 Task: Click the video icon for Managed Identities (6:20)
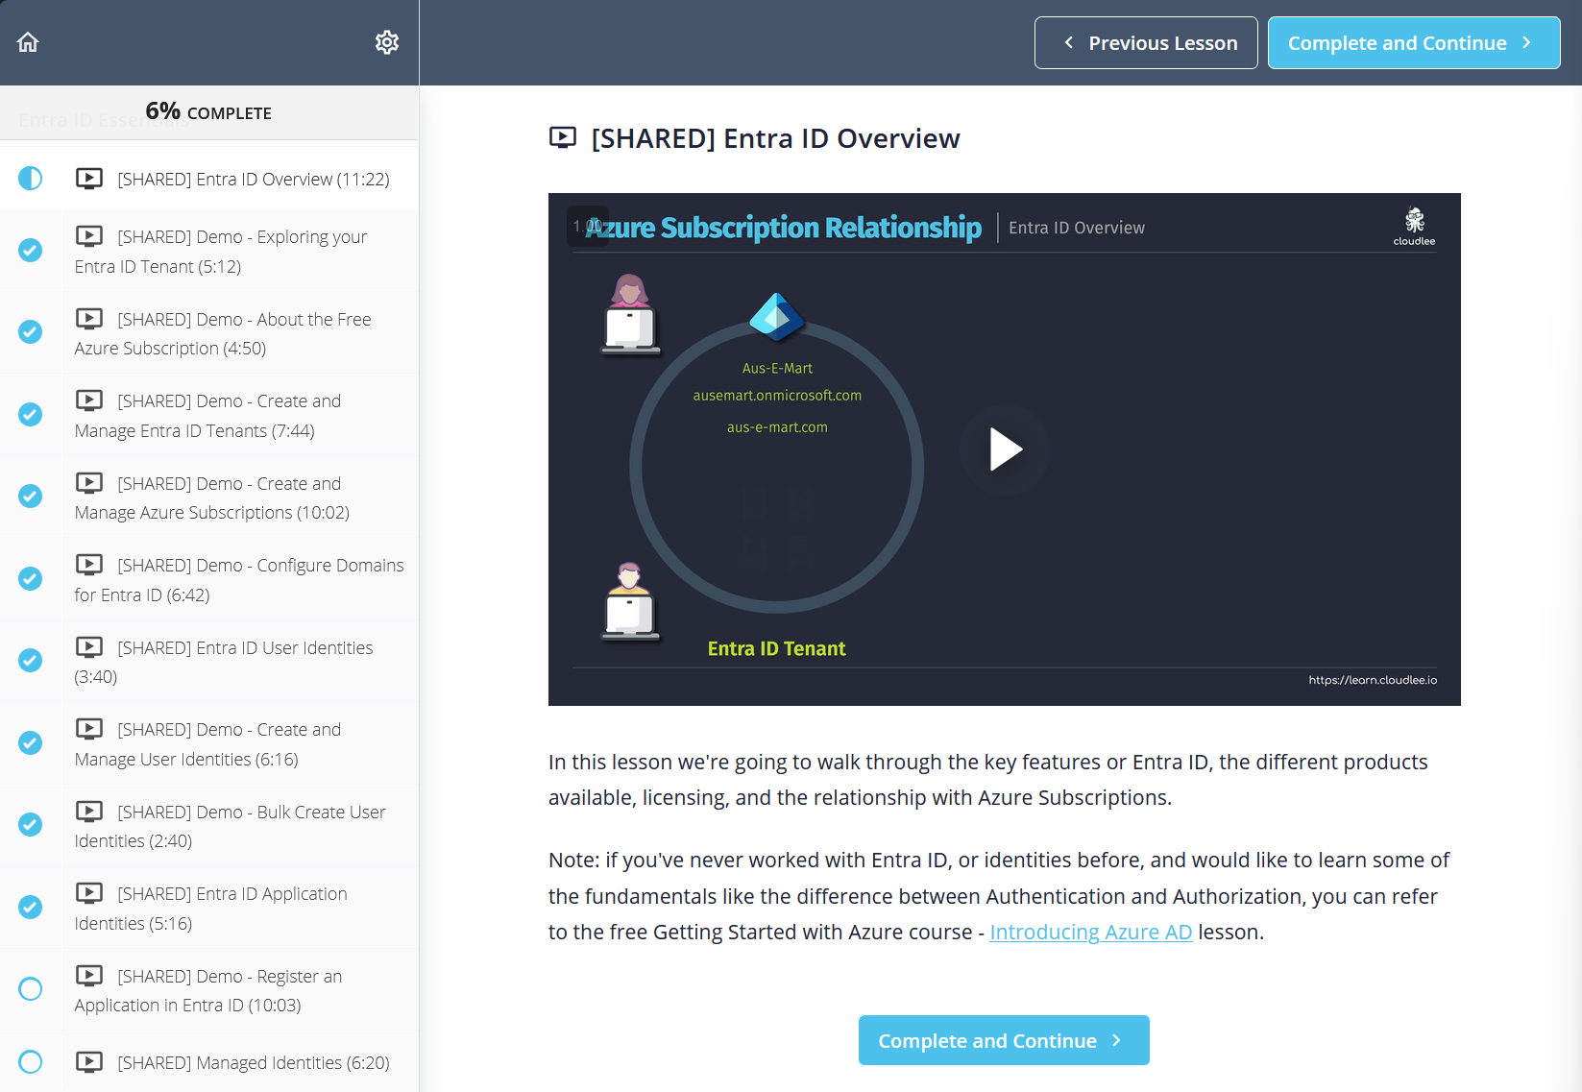click(x=89, y=1062)
